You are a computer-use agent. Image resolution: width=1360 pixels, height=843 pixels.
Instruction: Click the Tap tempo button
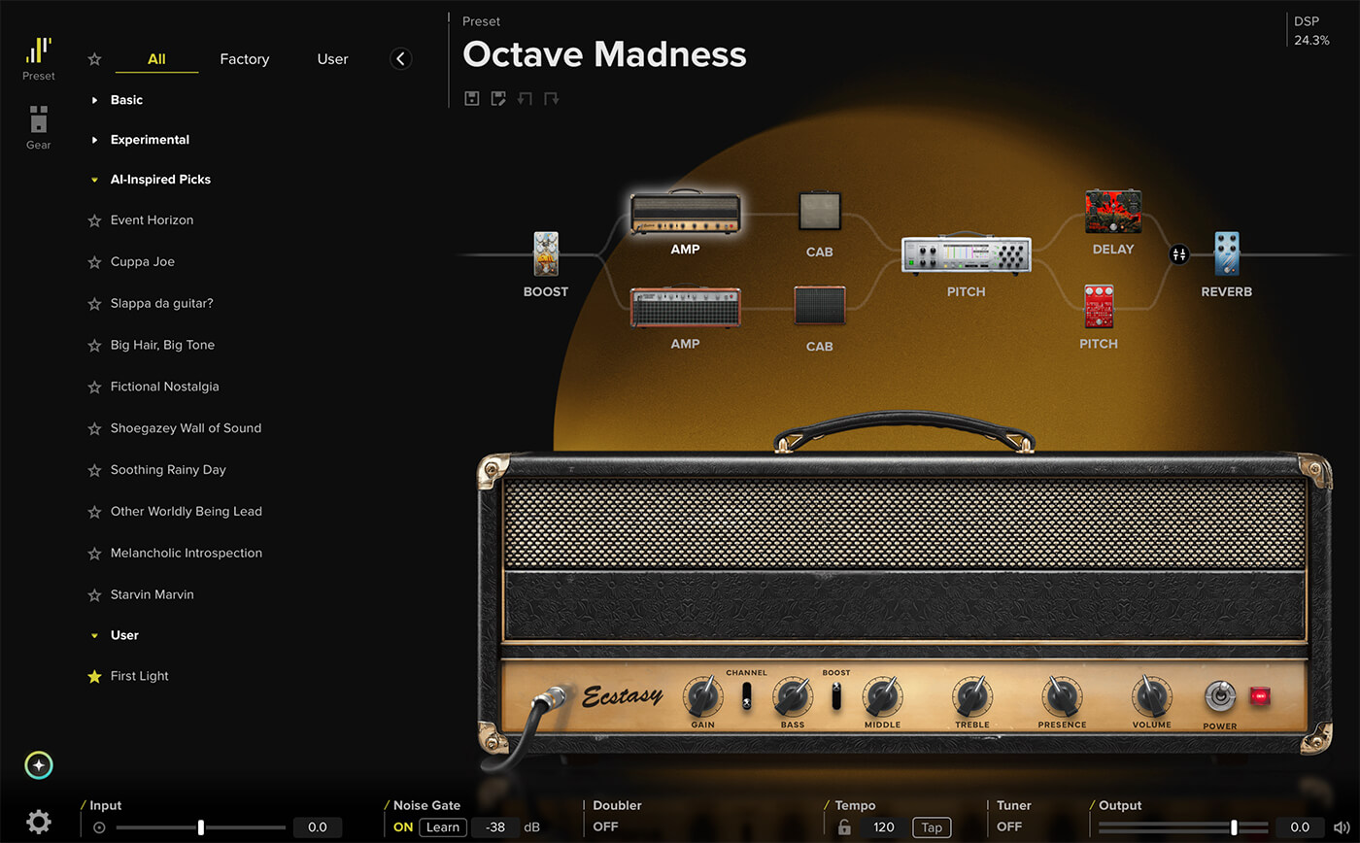(x=932, y=827)
